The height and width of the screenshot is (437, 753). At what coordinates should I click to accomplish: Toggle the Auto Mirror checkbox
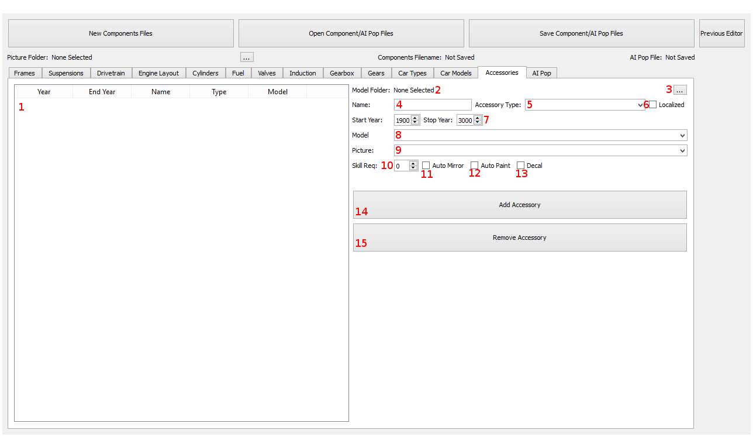click(x=426, y=166)
